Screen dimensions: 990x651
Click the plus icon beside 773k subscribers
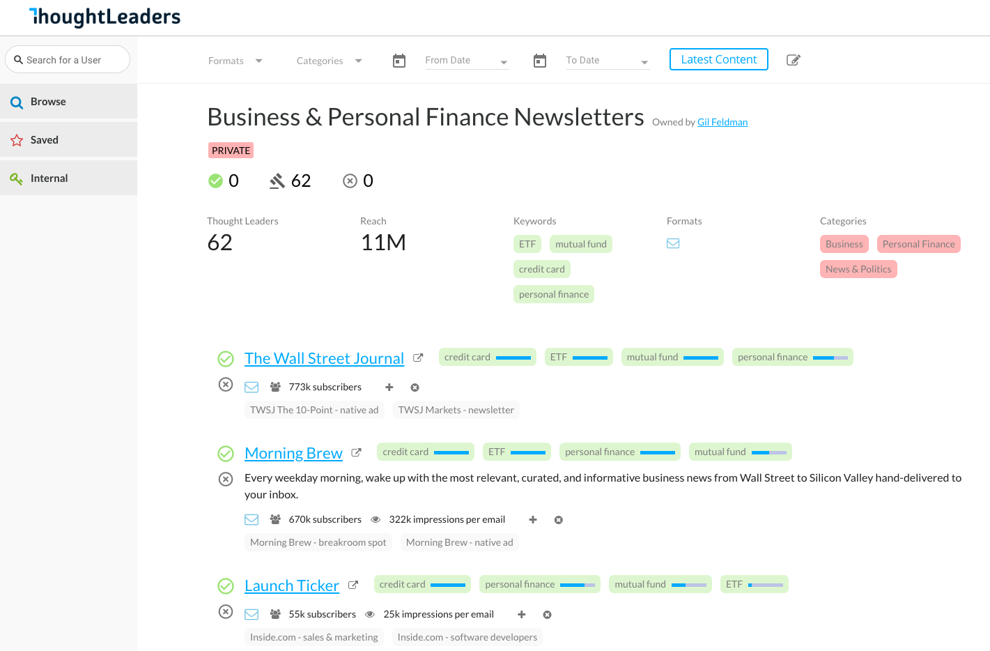389,388
